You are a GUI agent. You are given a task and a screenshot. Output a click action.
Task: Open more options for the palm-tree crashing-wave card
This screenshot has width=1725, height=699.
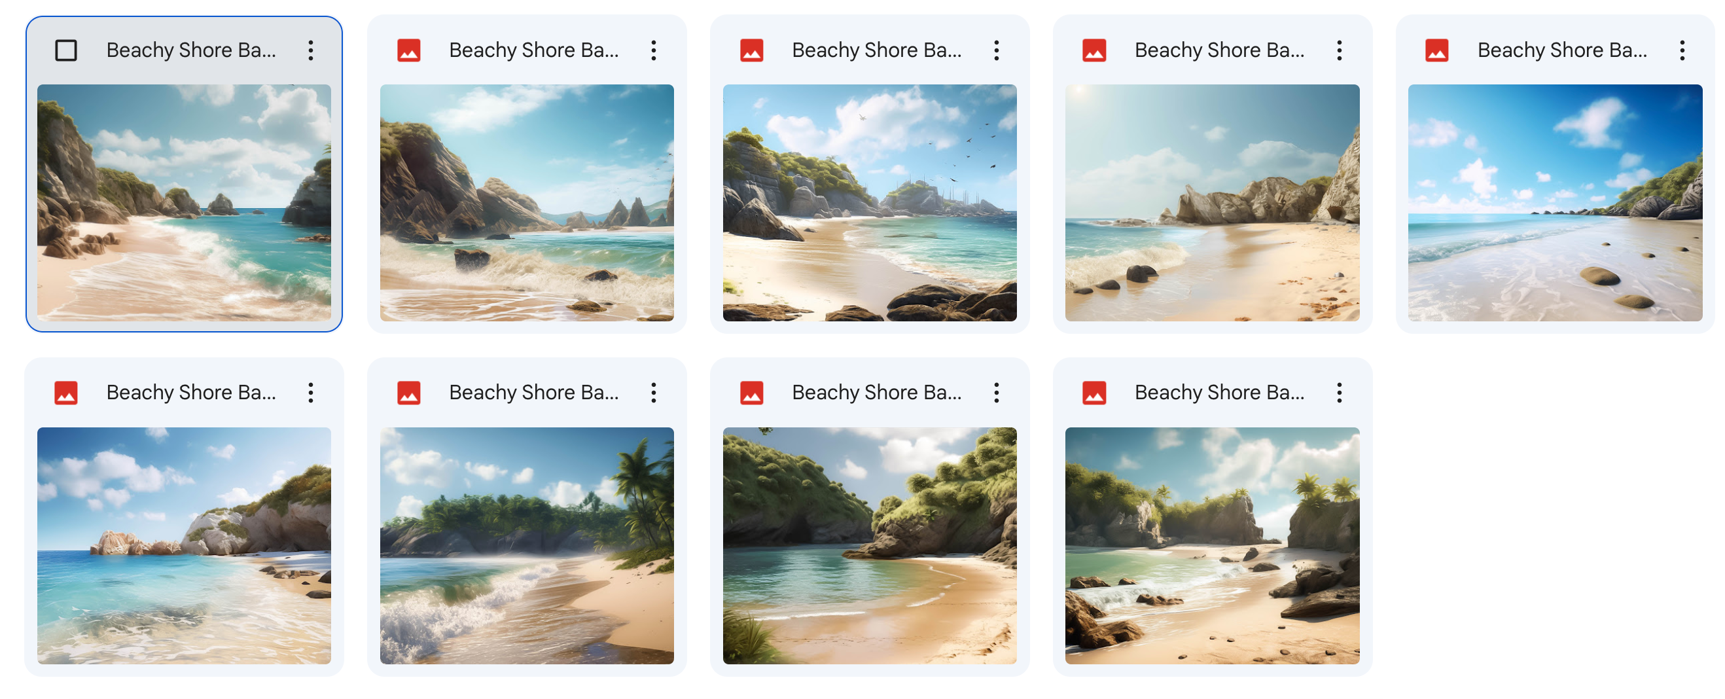(x=654, y=393)
